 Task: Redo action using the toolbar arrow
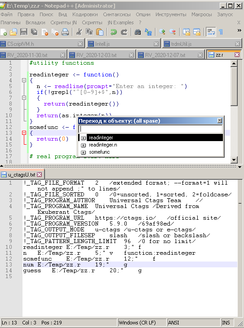[124, 32]
